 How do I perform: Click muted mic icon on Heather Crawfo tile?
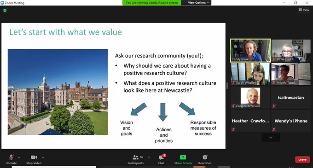click(233, 129)
